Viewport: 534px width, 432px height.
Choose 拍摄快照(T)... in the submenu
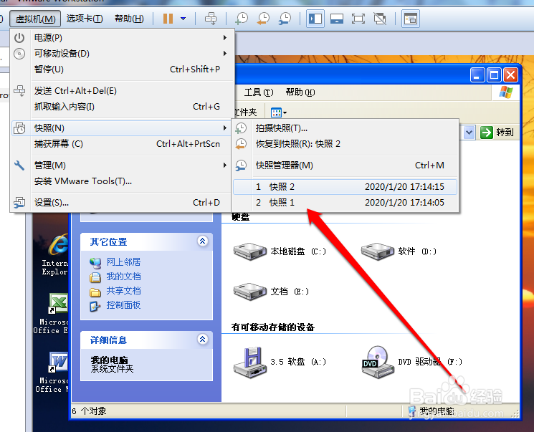tap(345, 128)
